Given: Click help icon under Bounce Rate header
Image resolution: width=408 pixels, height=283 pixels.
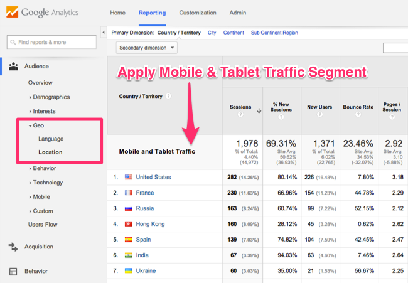Looking at the screenshot, I should pos(358,114).
